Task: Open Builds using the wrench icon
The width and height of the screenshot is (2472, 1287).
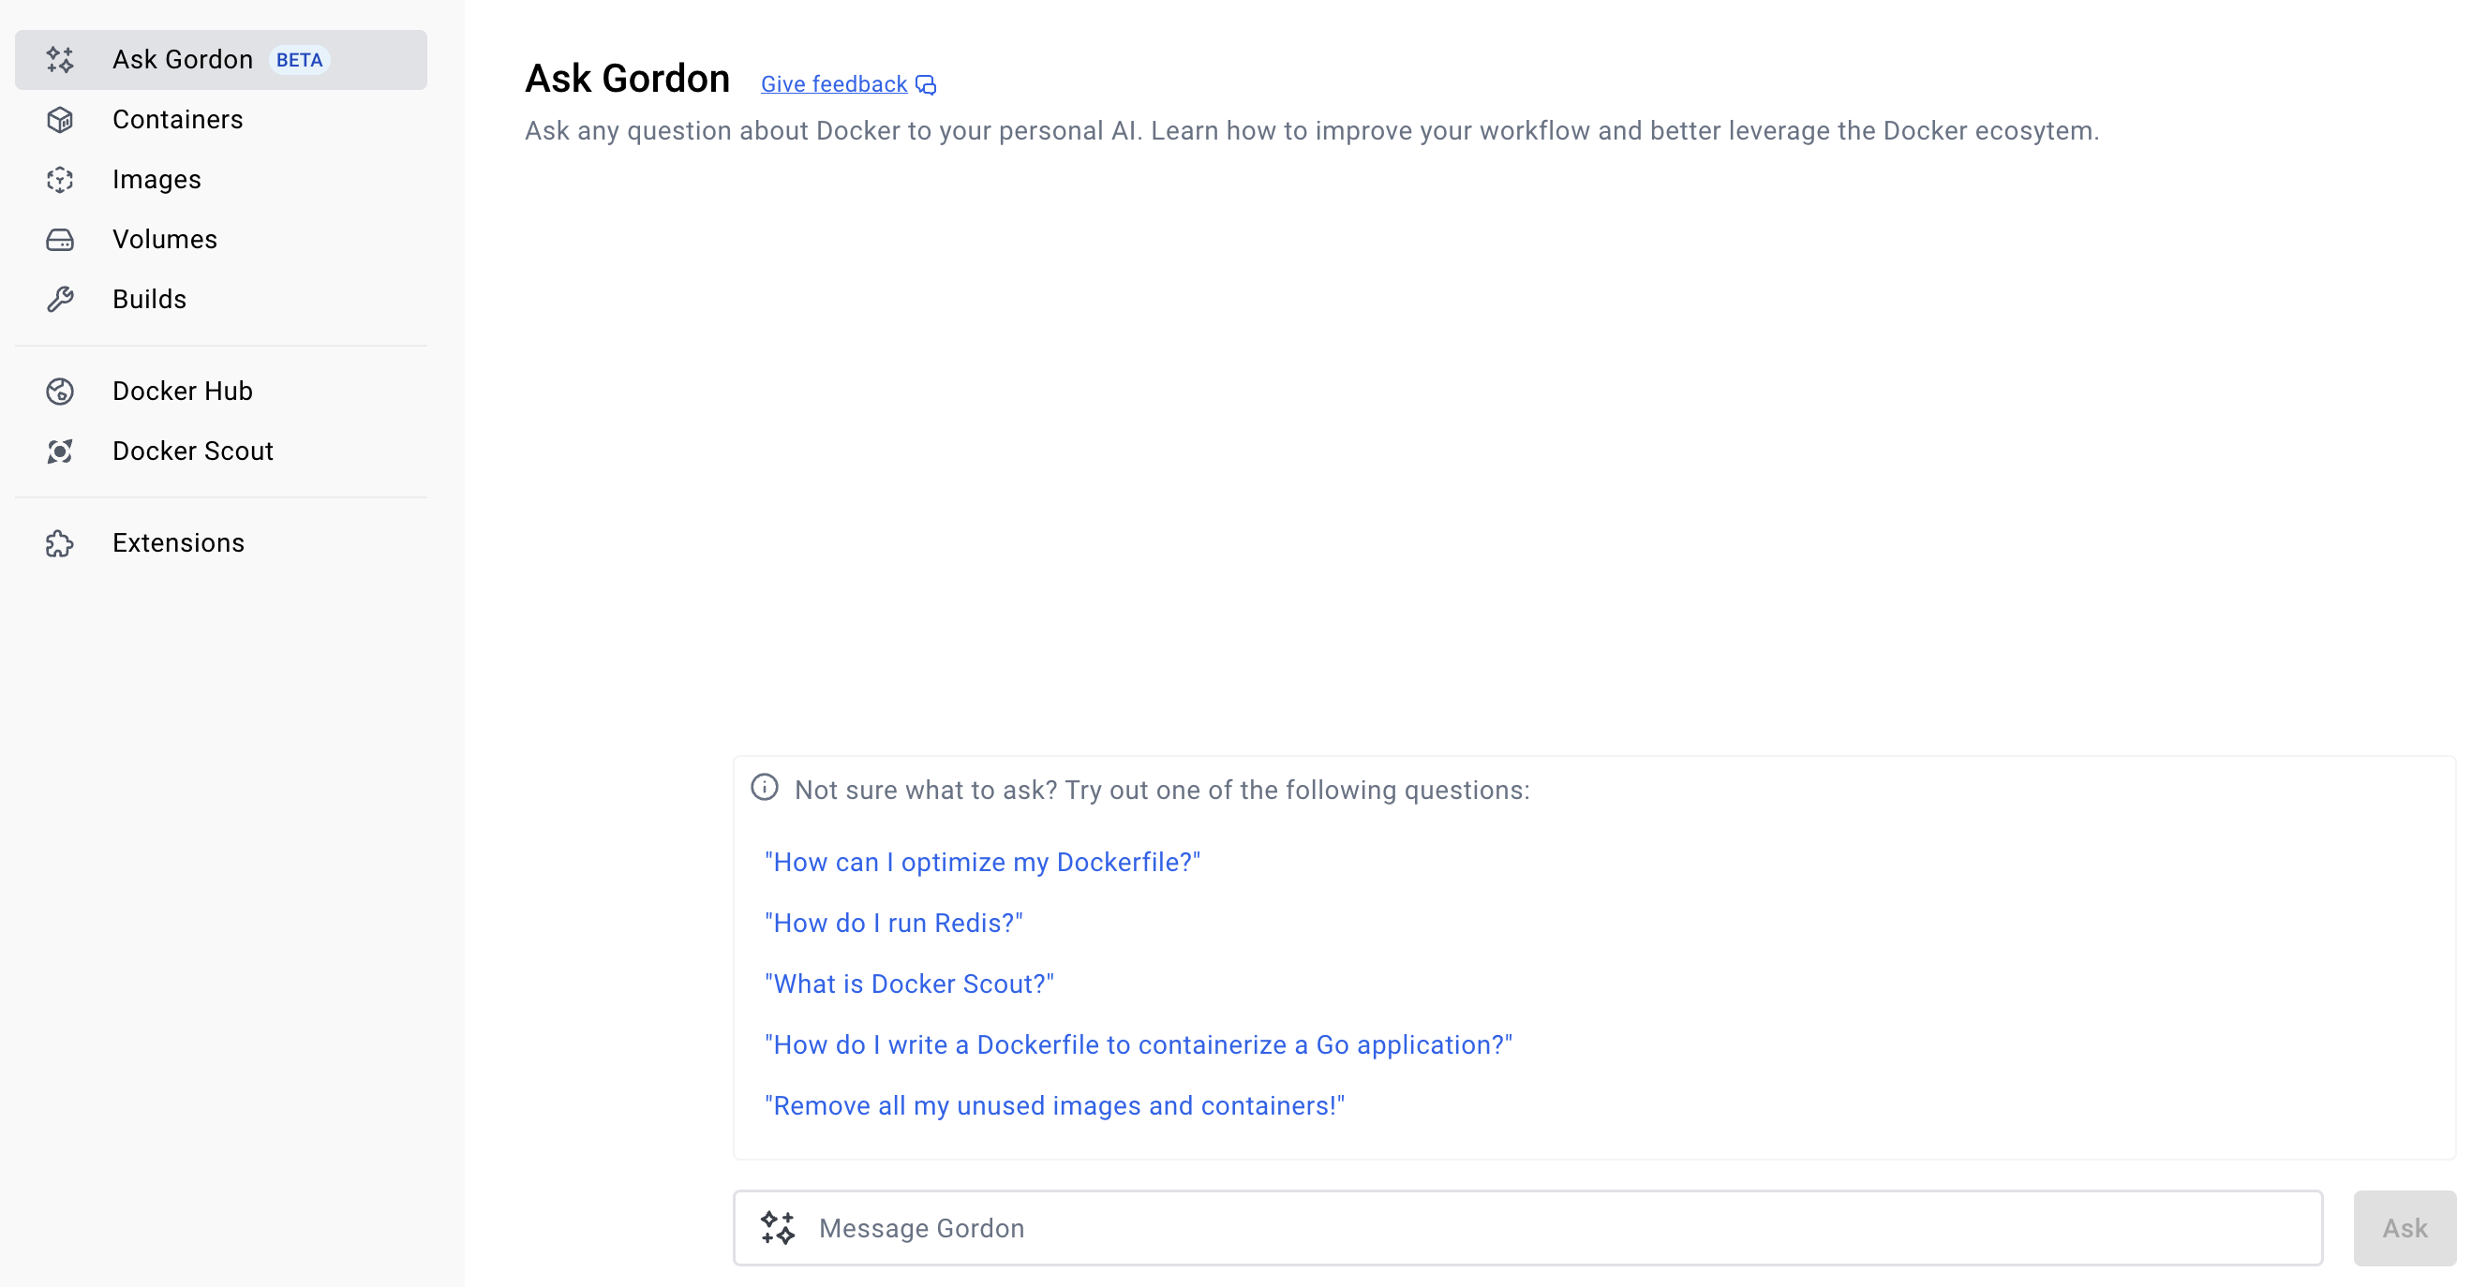Action: [59, 299]
